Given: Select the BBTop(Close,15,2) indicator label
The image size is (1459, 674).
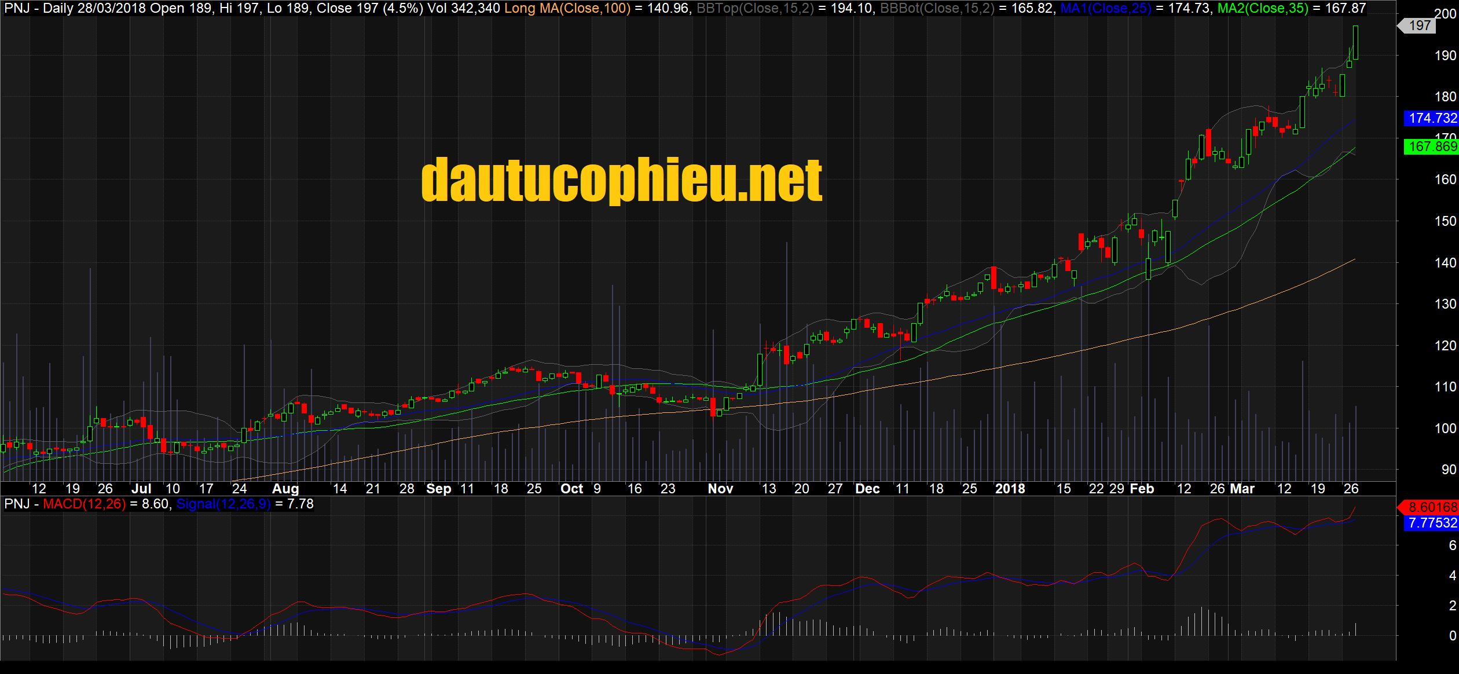Looking at the screenshot, I should (x=755, y=8).
